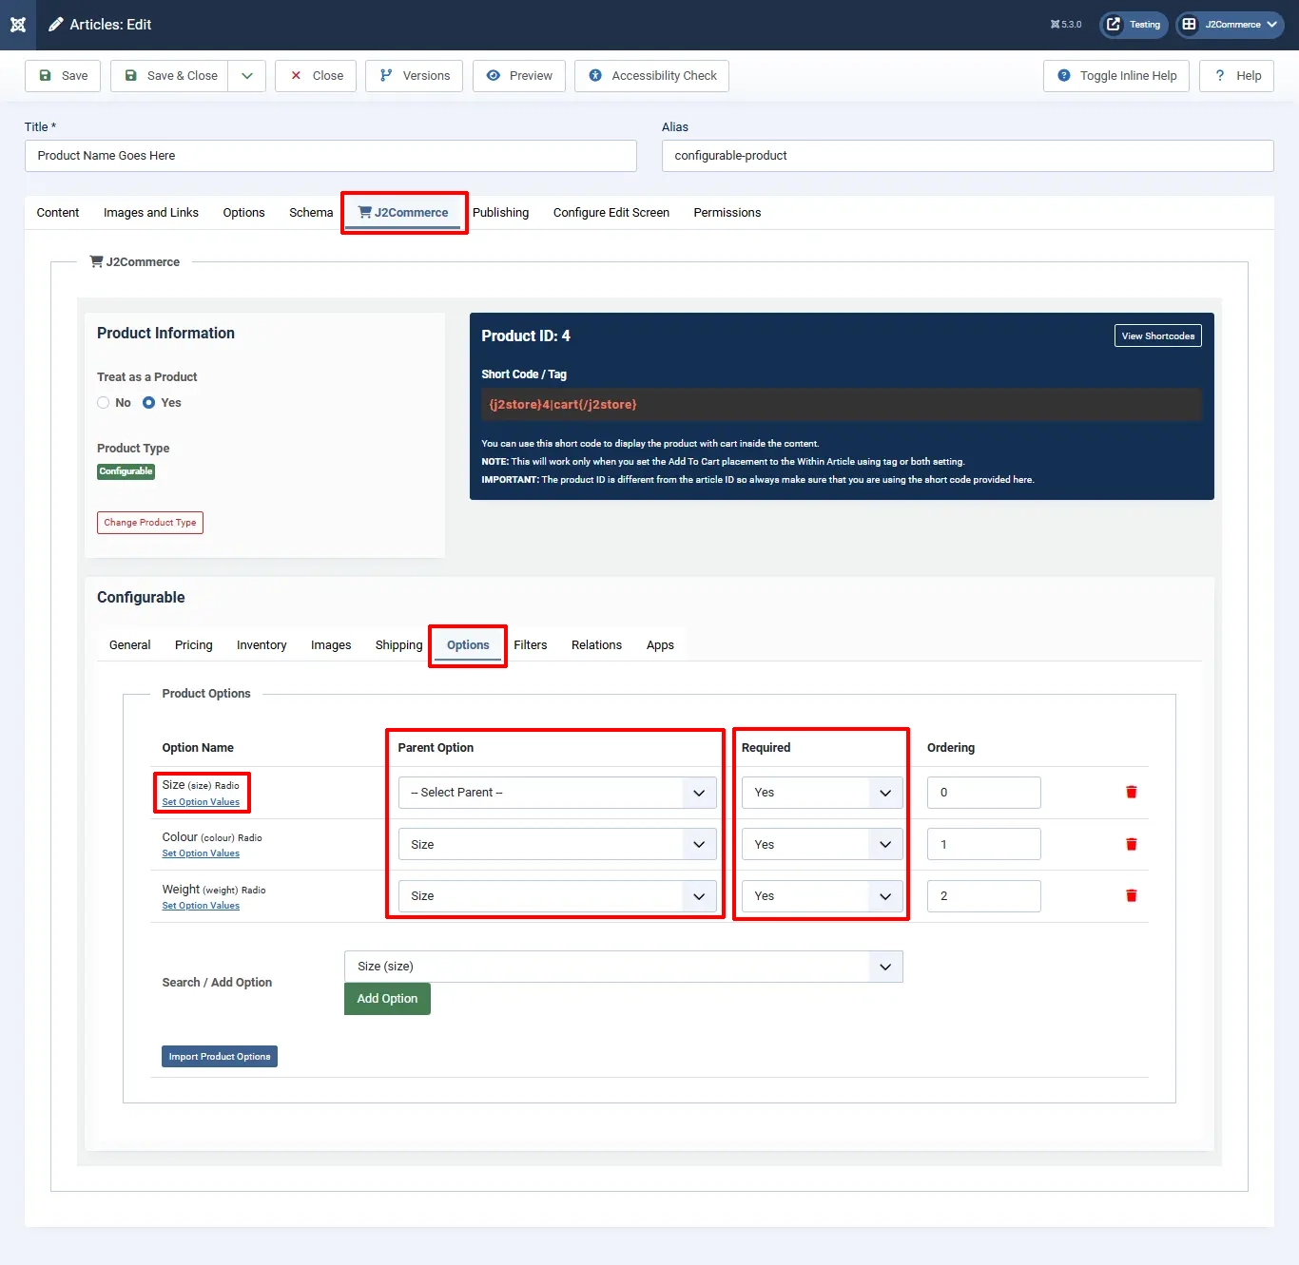This screenshot has width=1299, height=1265.
Task: Open Parent Option dropdown for Weight row
Action: click(x=557, y=896)
